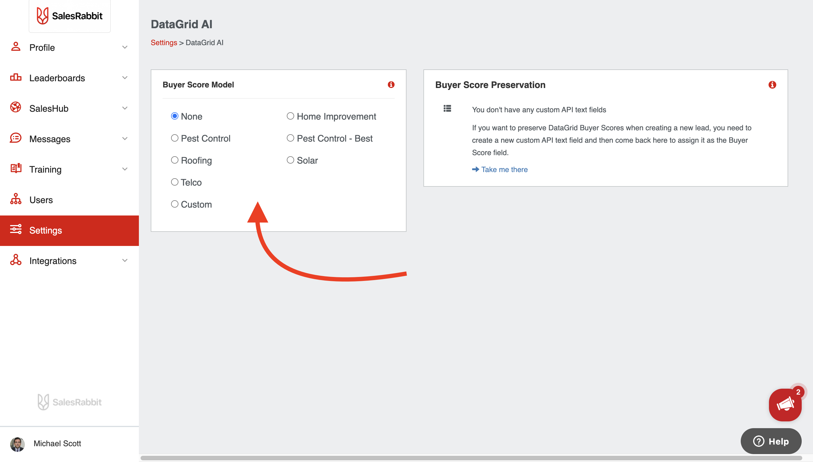Click the SalesHub globe icon
This screenshot has width=813, height=462.
tap(16, 107)
